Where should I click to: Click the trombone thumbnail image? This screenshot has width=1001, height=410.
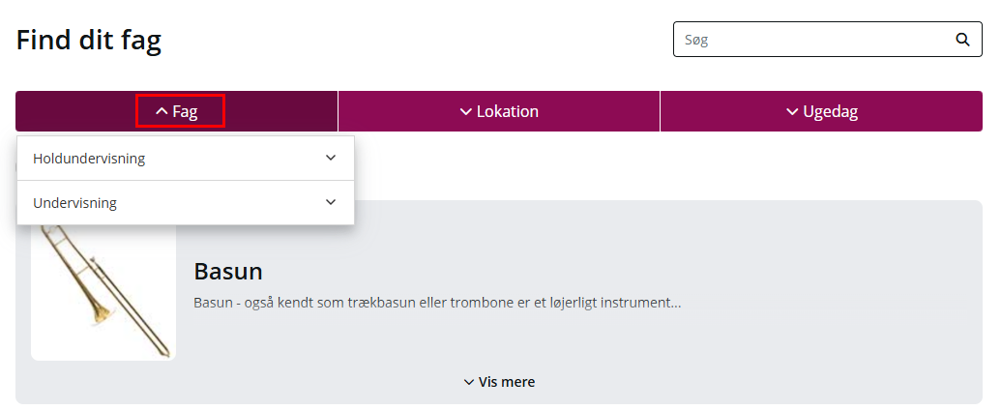[103, 290]
